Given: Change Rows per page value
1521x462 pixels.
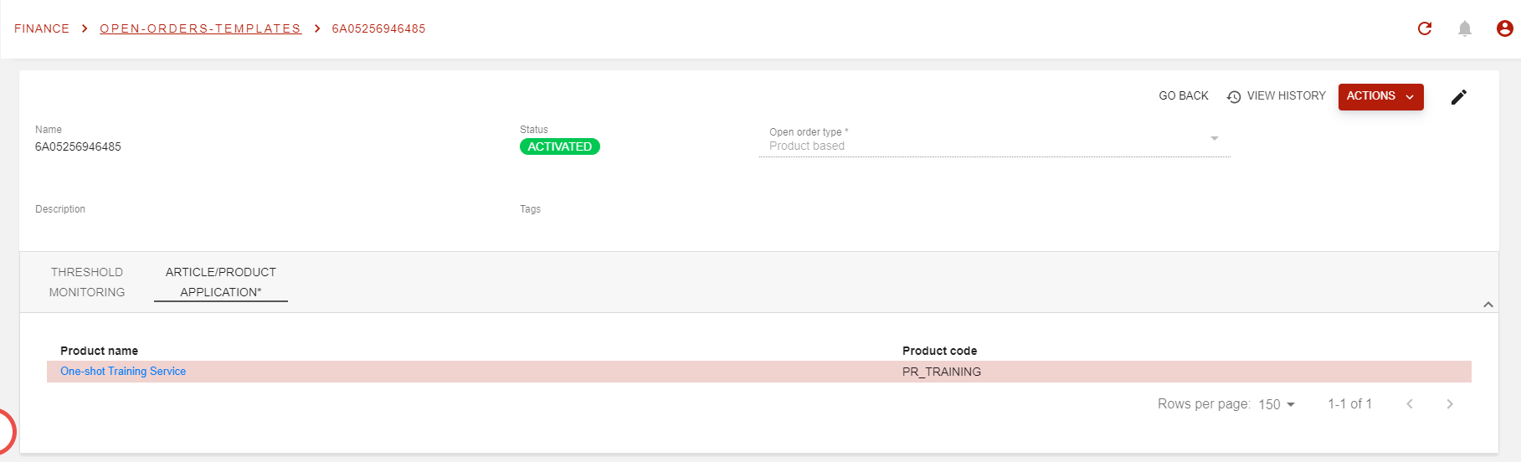Looking at the screenshot, I should point(1277,404).
